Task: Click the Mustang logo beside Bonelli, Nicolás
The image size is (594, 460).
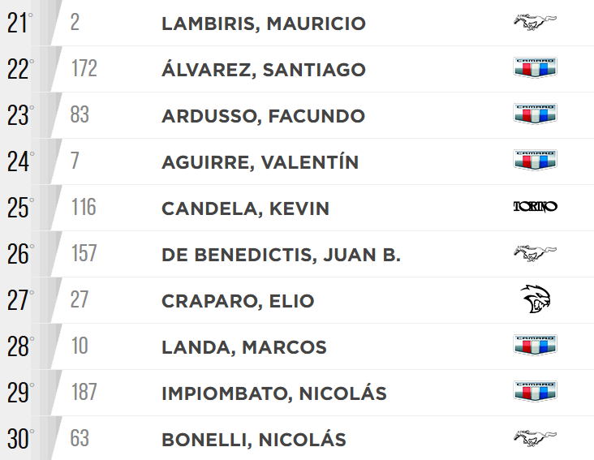Action: click(535, 439)
